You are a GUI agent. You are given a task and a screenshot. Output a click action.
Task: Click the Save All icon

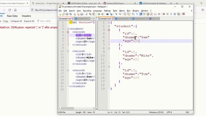point(70,14)
